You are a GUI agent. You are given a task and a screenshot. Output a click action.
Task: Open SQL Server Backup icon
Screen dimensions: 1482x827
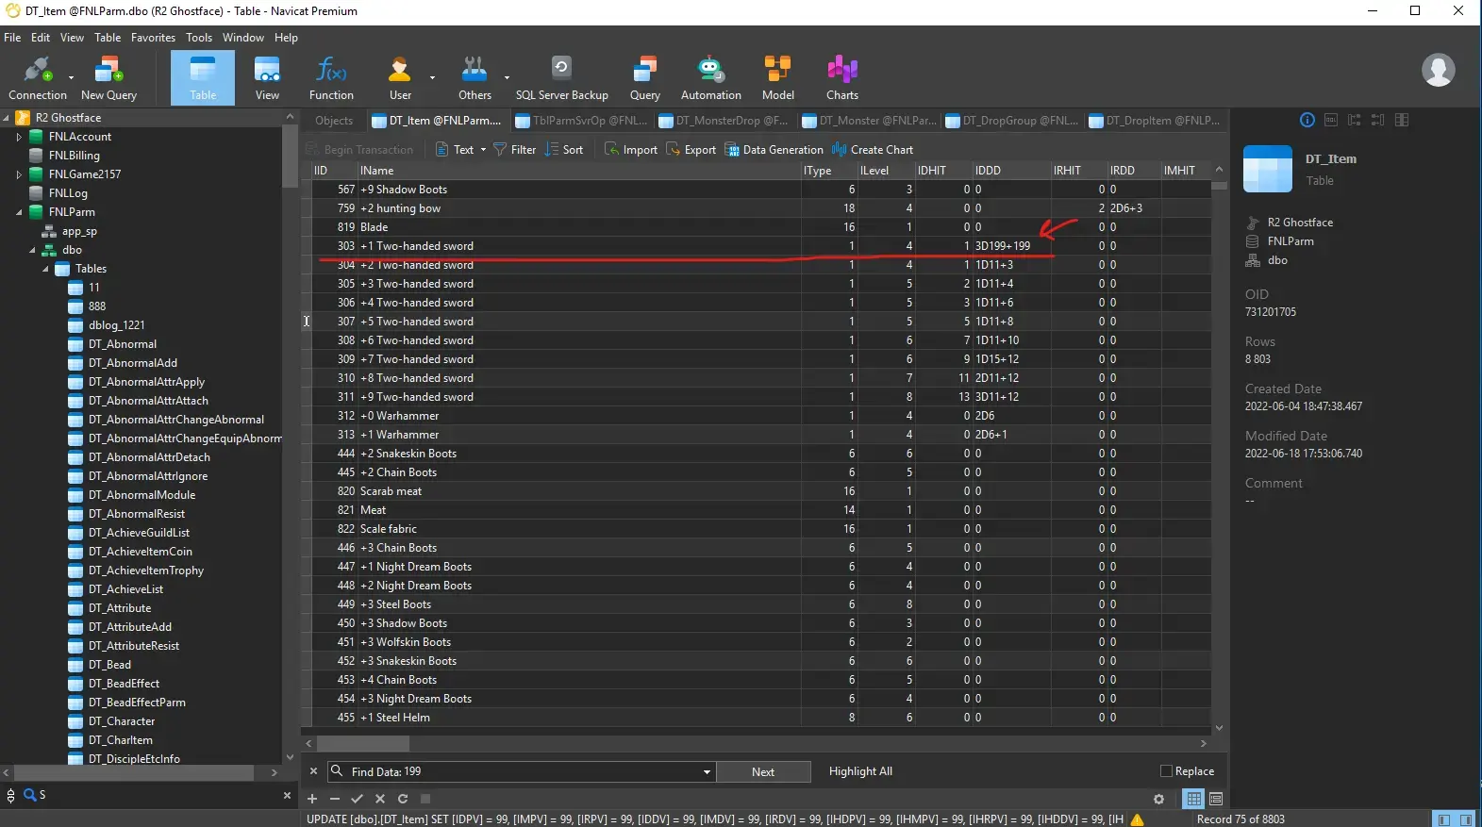click(561, 77)
